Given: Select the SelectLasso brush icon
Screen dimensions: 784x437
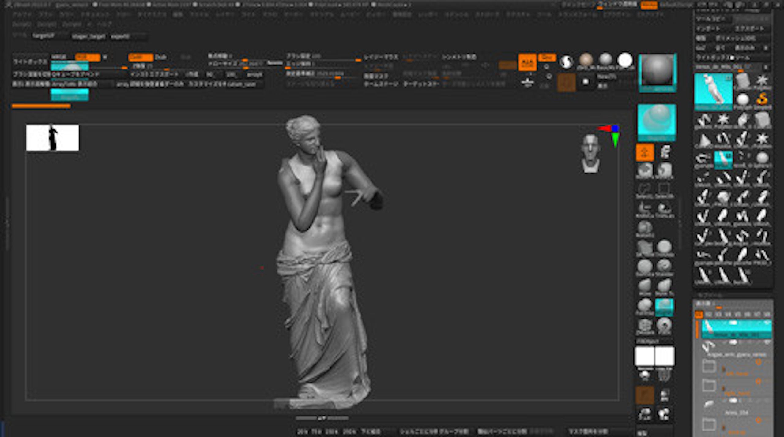Looking at the screenshot, I should [x=645, y=190].
